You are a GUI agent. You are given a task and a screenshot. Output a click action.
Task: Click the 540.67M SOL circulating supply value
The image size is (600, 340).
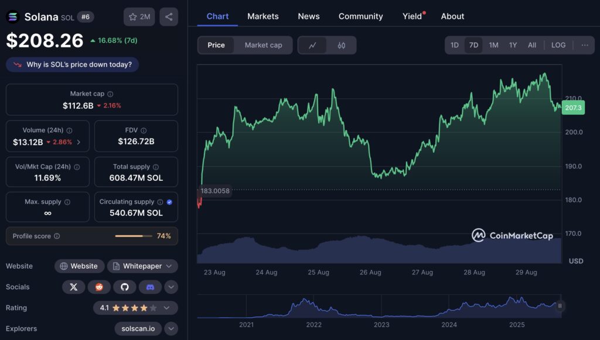click(136, 213)
